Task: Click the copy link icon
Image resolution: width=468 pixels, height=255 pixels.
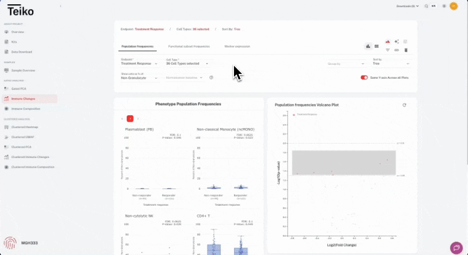Action: [x=397, y=50]
